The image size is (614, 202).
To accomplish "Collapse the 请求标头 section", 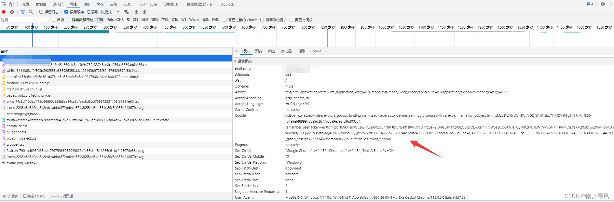I will tap(243, 61).
